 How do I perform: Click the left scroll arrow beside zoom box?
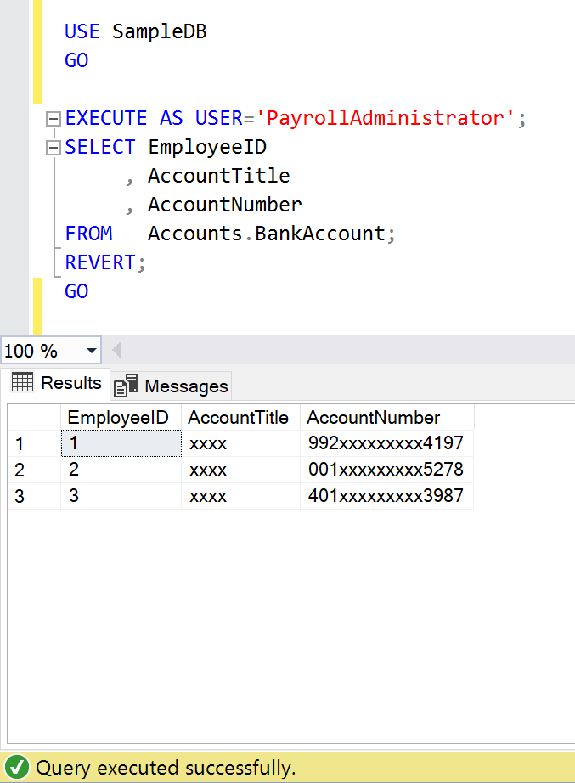[x=116, y=351]
